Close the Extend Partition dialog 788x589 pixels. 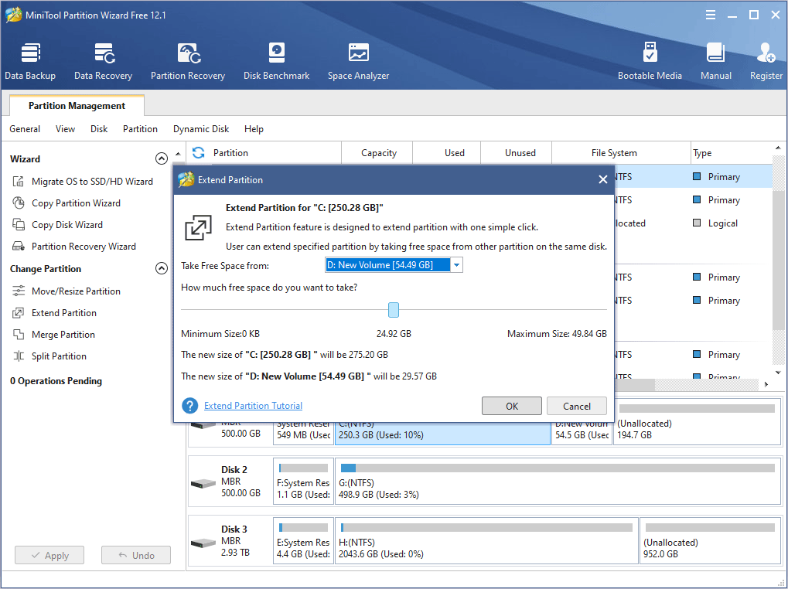coord(603,180)
